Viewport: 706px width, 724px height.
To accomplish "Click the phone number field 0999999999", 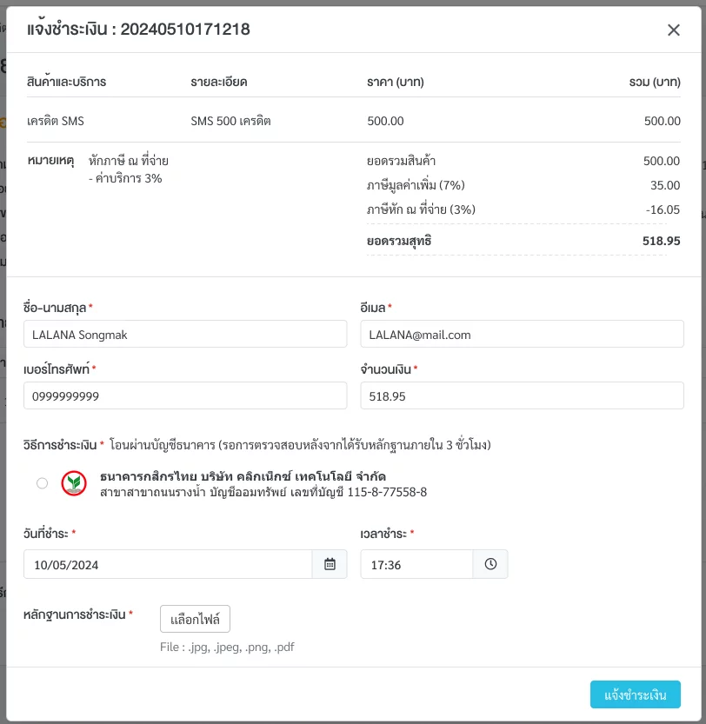I will coord(185,395).
